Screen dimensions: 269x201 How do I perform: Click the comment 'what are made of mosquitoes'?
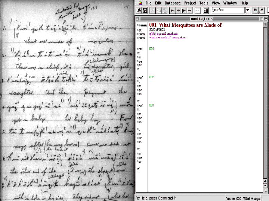(x=167, y=38)
